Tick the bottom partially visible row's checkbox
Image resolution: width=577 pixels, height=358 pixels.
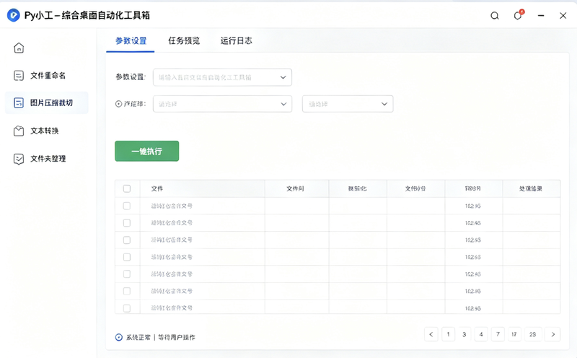point(127,308)
